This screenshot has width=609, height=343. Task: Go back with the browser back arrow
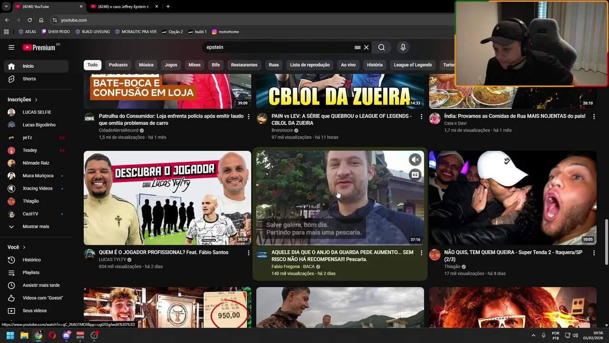[x=7, y=20]
